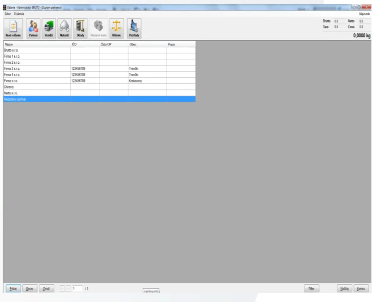
Task: Open the Nové váženie toolbar icon
Action: click(x=13, y=28)
